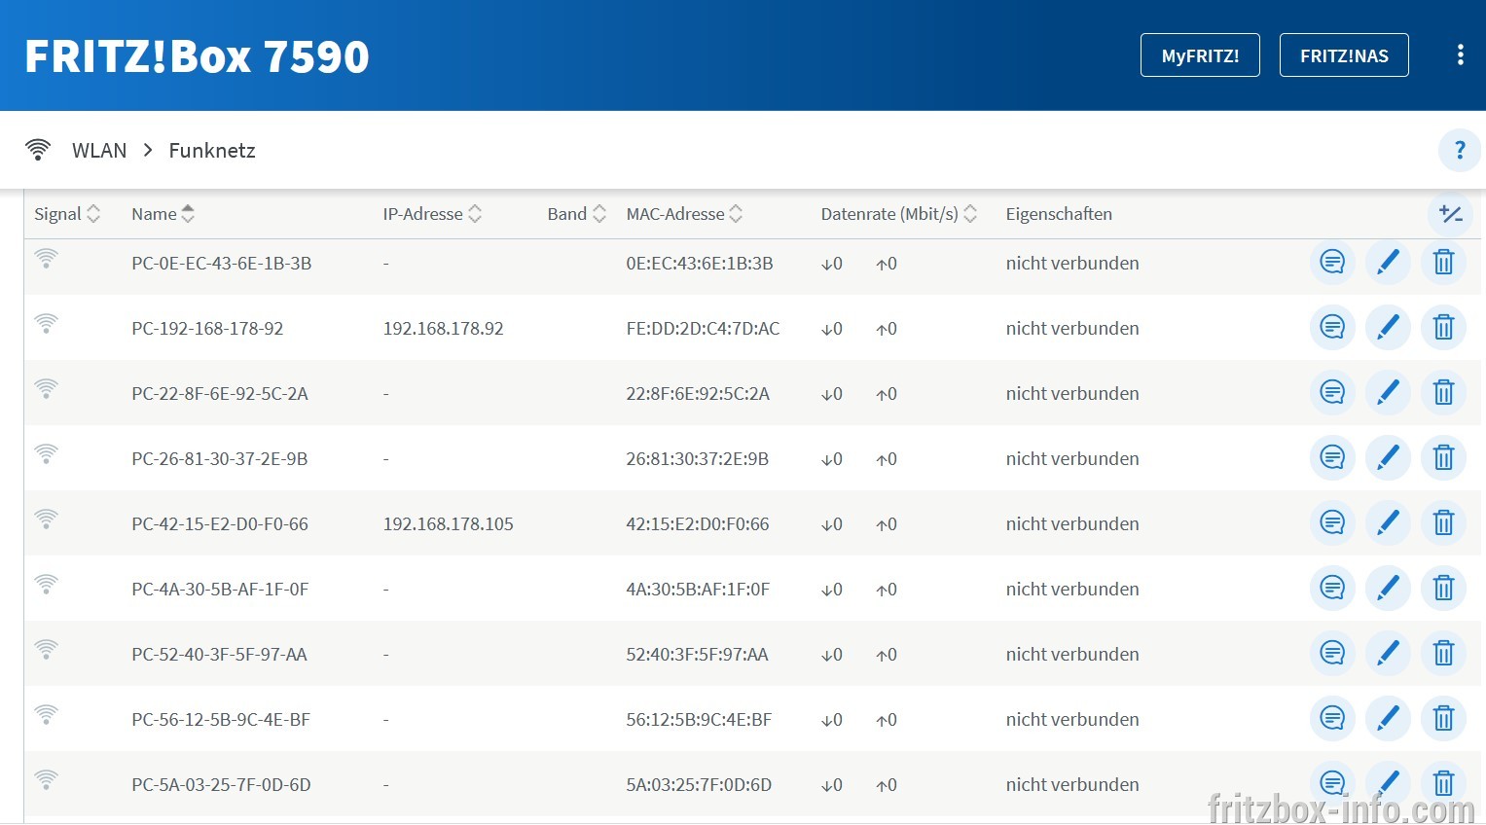Screen dimensions: 1486x825
Task: Open FRITZ!NAS from the header
Action: [1344, 55]
